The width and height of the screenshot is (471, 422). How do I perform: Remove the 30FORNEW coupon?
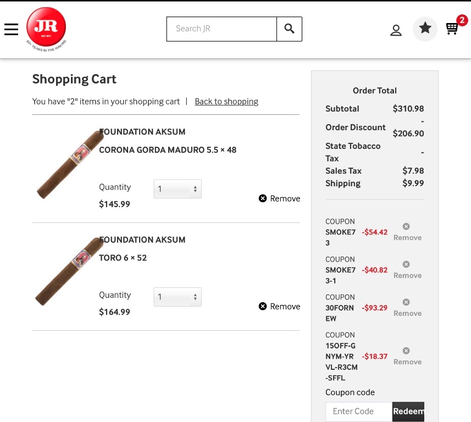407,308
